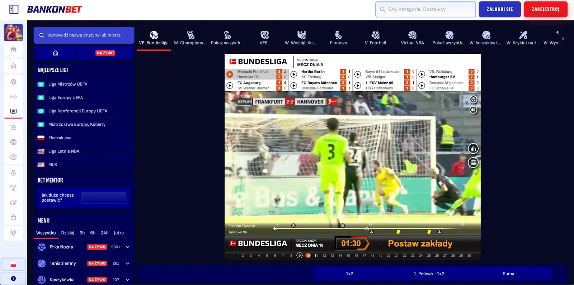
Task: Open the cherries slots icon in sidebar
Action: click(13, 127)
